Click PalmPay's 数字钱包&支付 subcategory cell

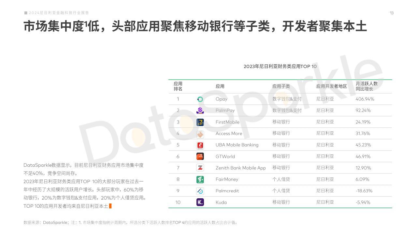click(287, 110)
